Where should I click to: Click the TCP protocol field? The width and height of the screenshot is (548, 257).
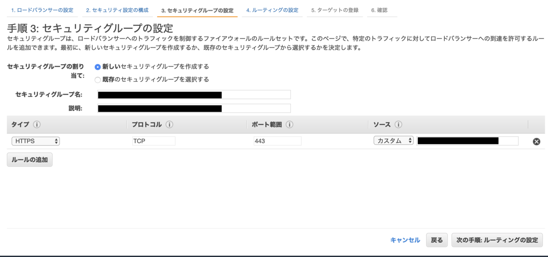click(153, 141)
